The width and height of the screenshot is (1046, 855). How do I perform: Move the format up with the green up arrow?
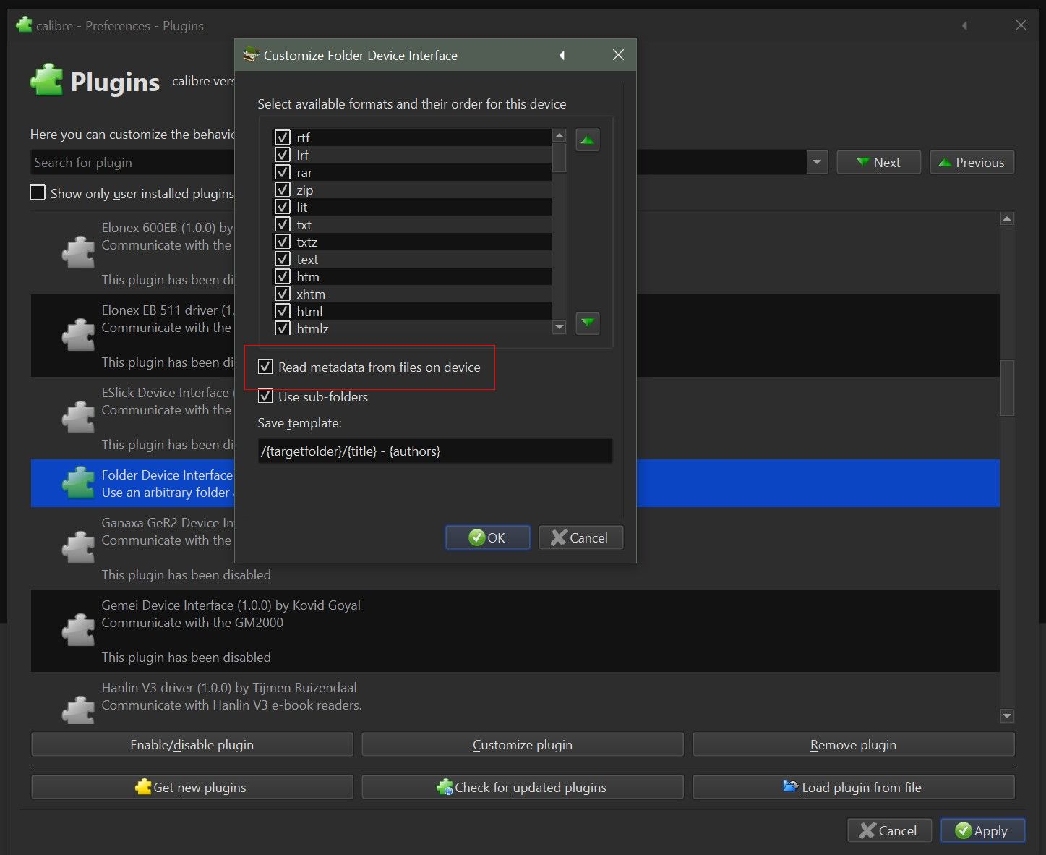click(x=588, y=140)
